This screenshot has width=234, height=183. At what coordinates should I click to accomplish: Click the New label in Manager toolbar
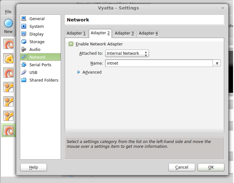(8, 32)
